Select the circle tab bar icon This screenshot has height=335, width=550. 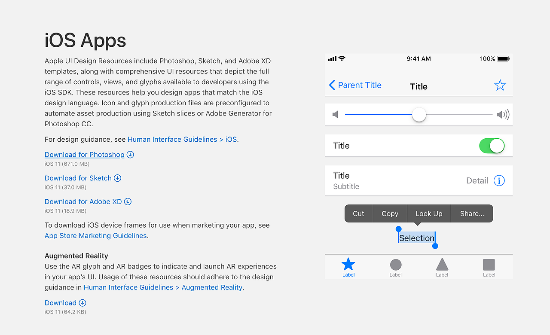(x=395, y=265)
